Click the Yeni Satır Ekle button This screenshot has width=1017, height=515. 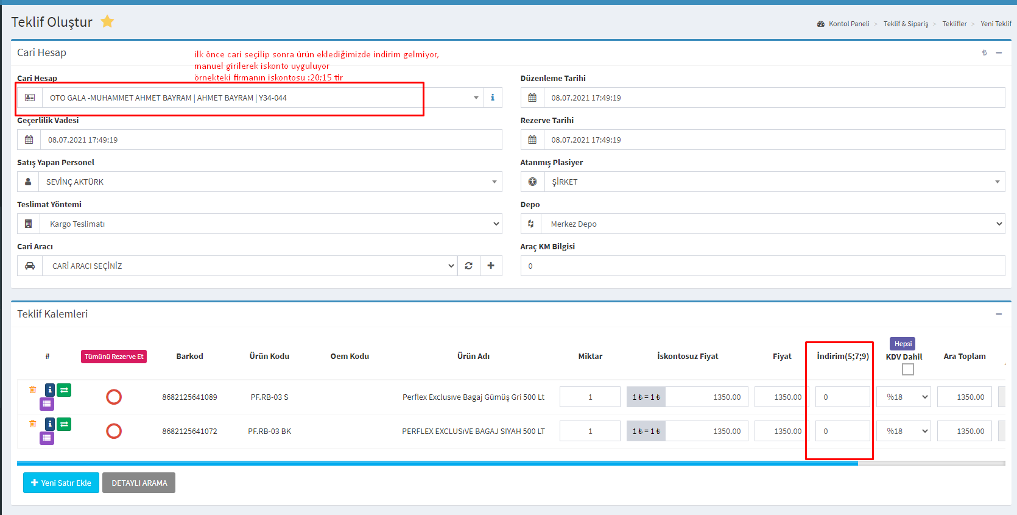tap(61, 483)
